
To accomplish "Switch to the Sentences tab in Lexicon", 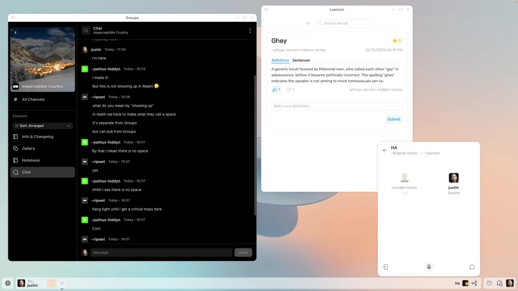I will [301, 60].
